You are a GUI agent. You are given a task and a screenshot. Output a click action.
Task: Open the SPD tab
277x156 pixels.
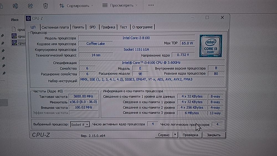click(93, 27)
